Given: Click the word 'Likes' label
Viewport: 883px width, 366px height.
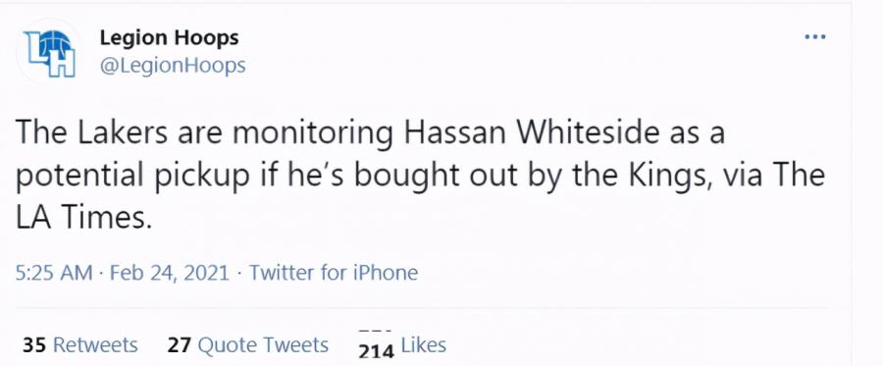Looking at the screenshot, I should click(x=424, y=344).
